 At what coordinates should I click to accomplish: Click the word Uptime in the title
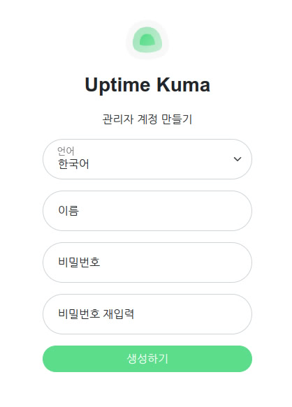pyautogui.click(x=117, y=85)
